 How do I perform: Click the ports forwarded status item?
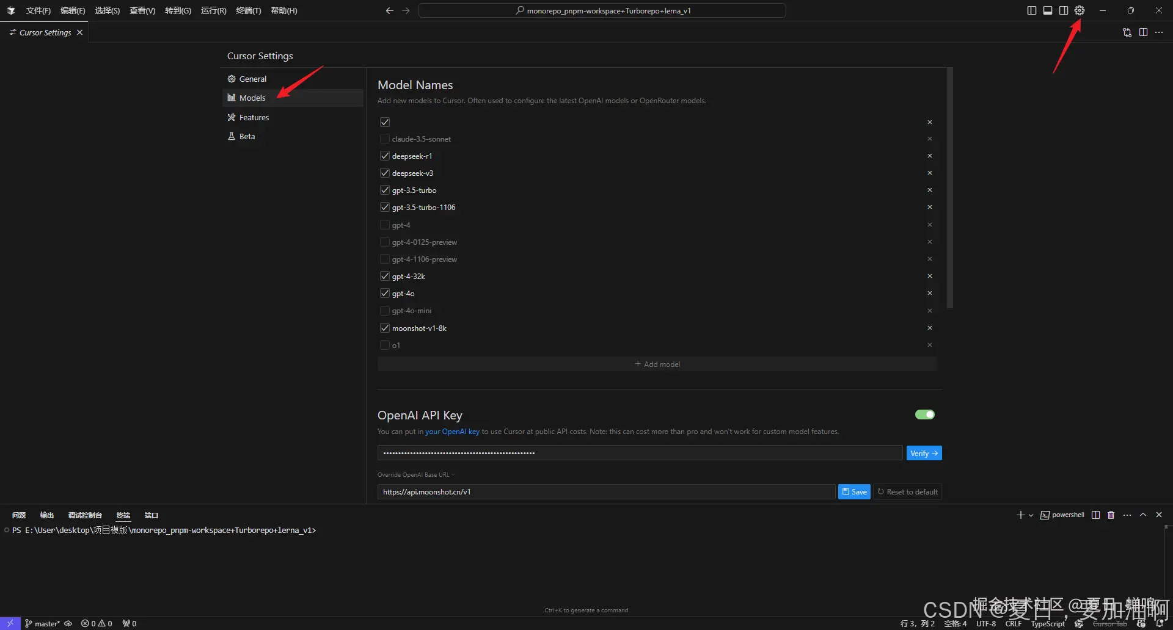coord(130,623)
